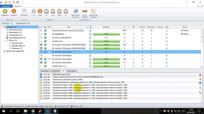Select the Vk.bot socialrobotics task row
The width and height of the screenshot is (204, 114).
point(120,38)
